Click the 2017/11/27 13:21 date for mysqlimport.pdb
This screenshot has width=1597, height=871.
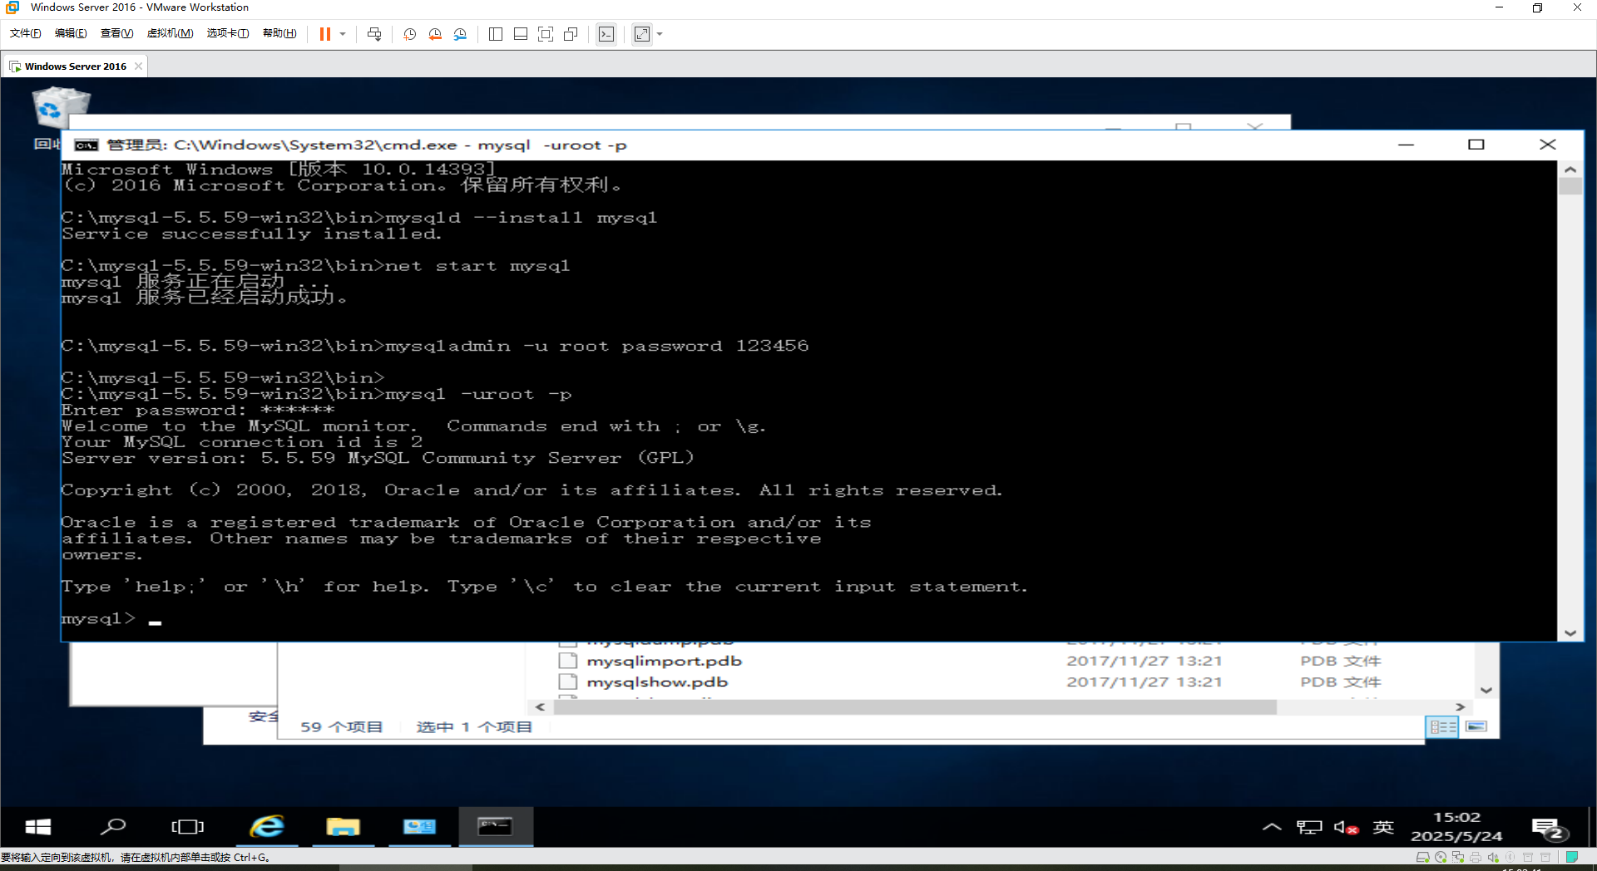pos(1145,662)
